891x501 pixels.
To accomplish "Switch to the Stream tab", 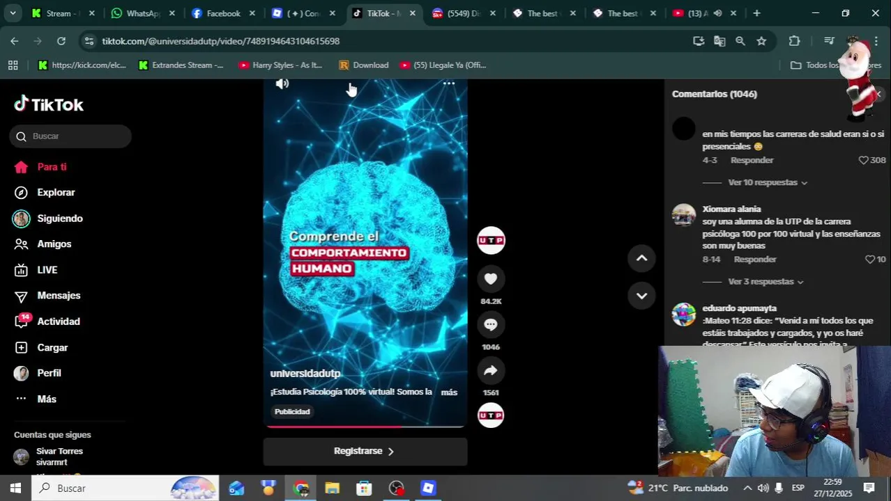I will [x=62, y=13].
